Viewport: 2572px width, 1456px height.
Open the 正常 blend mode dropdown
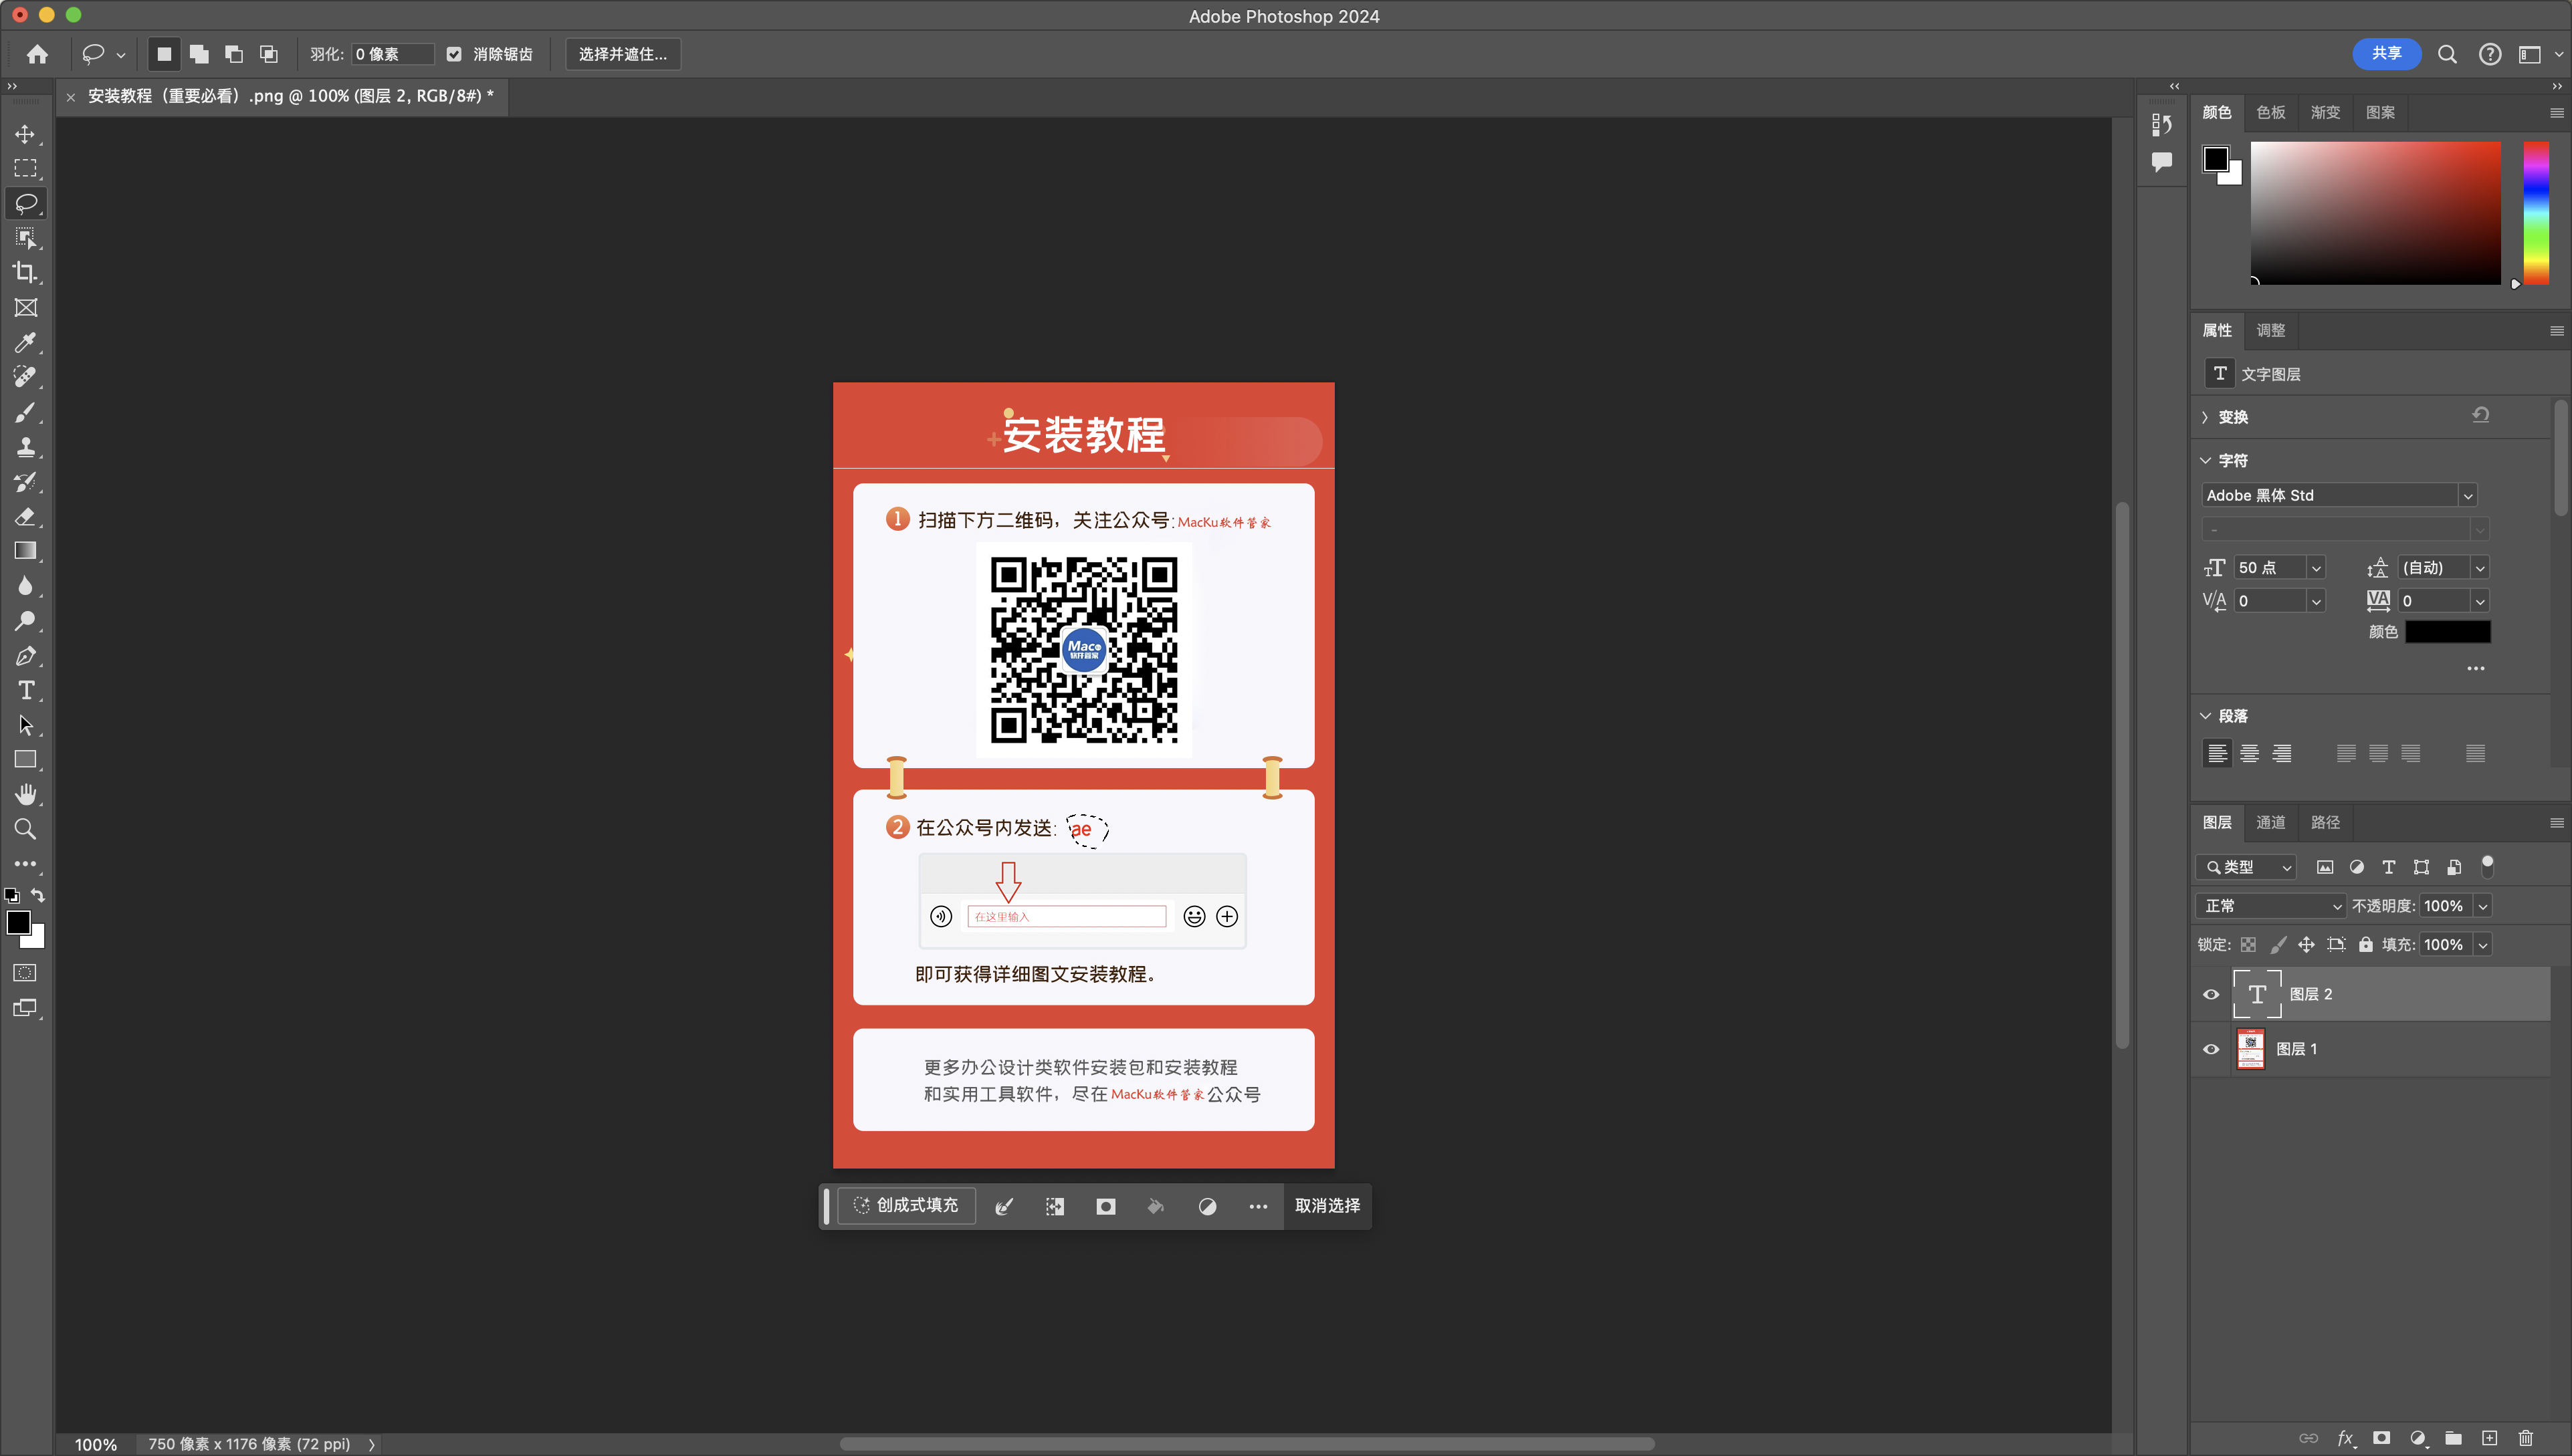click(2271, 906)
